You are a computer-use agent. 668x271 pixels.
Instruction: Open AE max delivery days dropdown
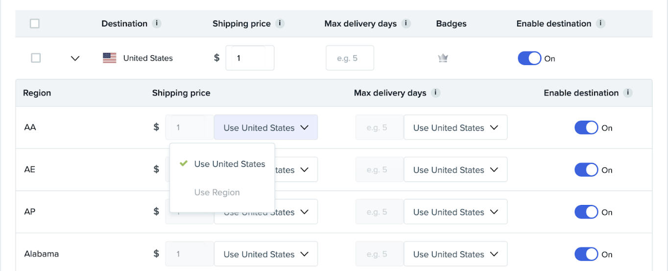455,170
